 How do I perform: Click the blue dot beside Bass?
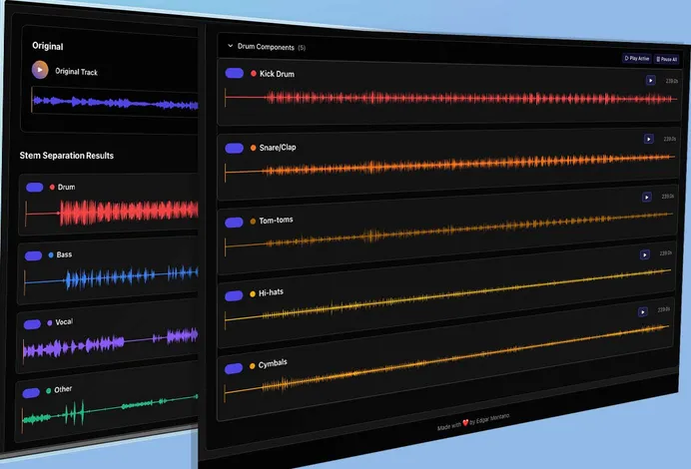(x=51, y=254)
